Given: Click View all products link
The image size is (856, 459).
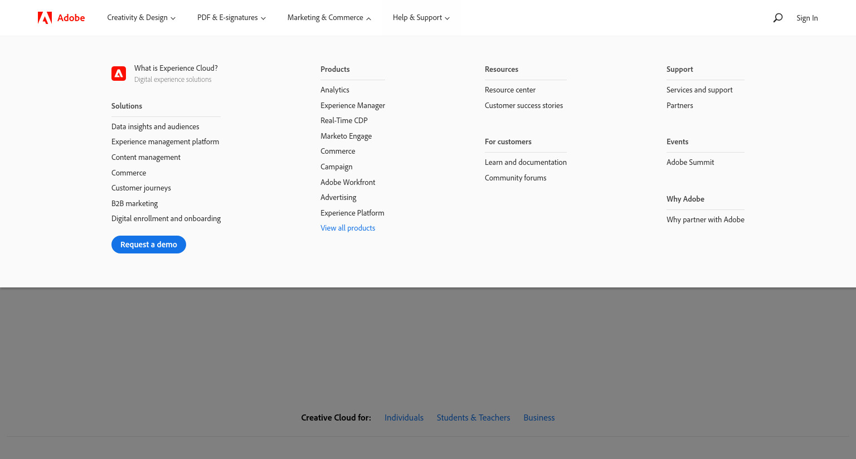Looking at the screenshot, I should 348,228.
